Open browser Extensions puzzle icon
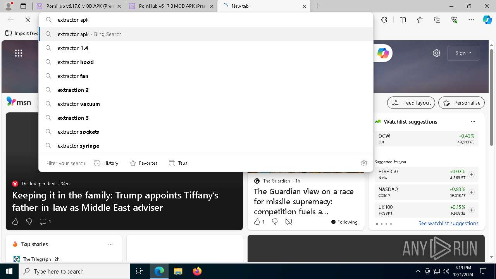This screenshot has height=279, width=496. [384, 20]
